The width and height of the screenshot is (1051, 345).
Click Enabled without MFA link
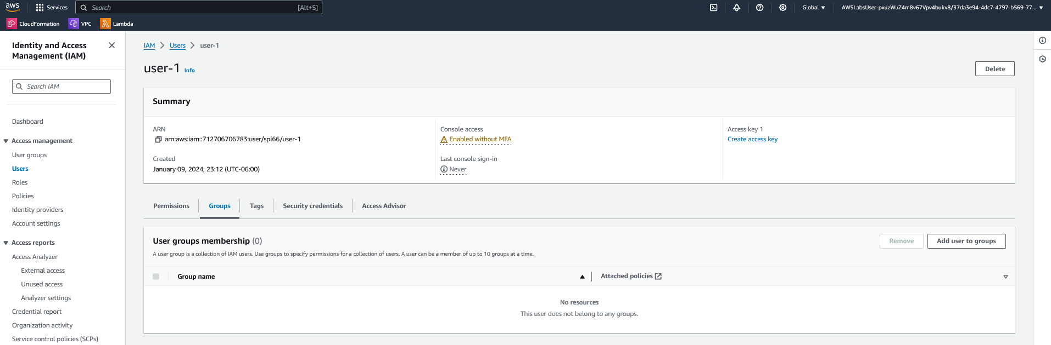pos(480,139)
